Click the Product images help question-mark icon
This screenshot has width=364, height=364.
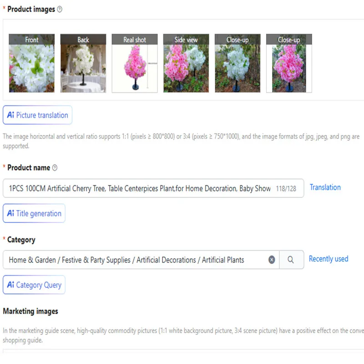[60, 9]
